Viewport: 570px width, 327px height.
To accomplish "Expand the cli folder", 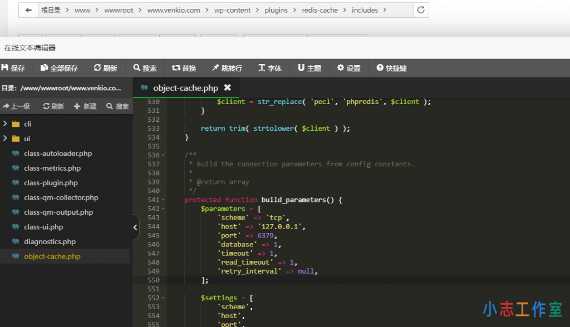I will 6,124.
